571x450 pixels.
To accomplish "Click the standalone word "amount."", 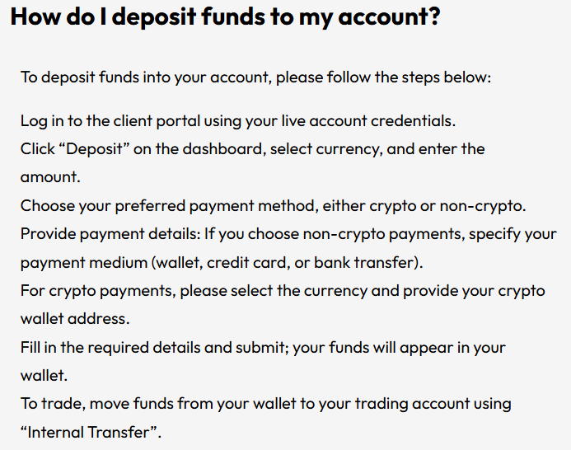I will pos(49,177).
